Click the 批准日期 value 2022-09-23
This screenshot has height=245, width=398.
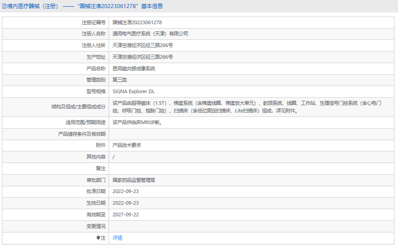point(126,191)
